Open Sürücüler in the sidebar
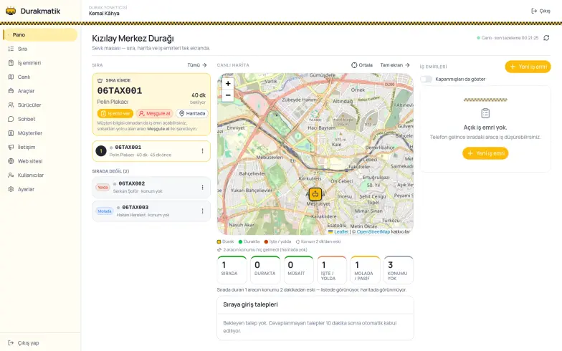The width and height of the screenshot is (562, 351). 40,105
